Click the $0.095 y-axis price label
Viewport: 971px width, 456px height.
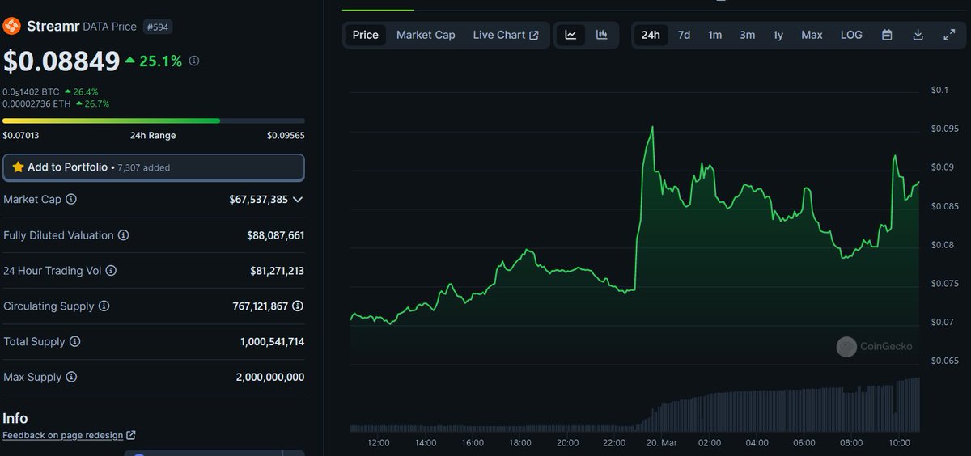coord(945,129)
